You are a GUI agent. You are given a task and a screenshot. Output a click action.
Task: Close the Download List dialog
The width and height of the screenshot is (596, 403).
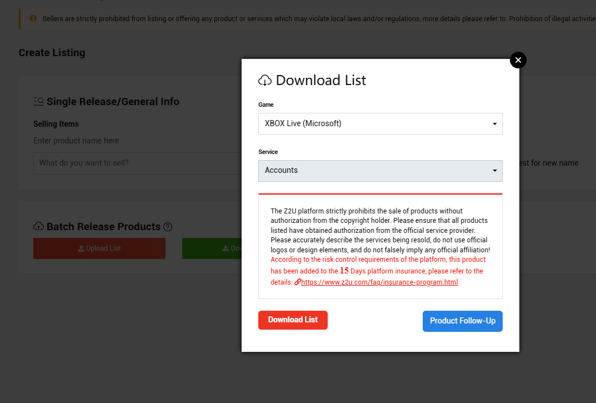518,60
